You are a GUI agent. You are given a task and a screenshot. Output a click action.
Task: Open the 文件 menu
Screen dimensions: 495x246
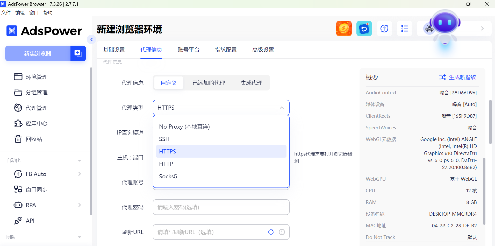[6, 12]
